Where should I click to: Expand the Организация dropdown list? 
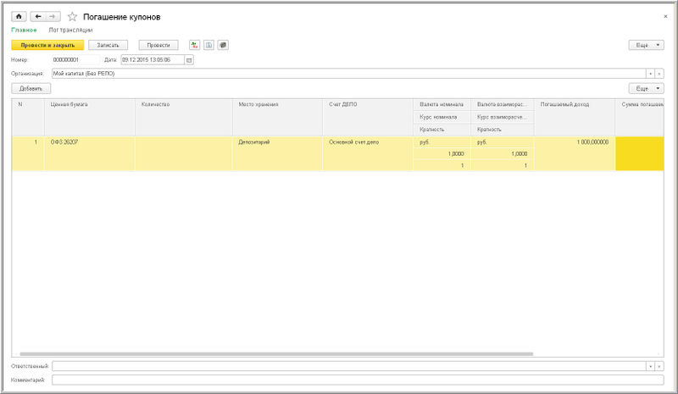[650, 74]
